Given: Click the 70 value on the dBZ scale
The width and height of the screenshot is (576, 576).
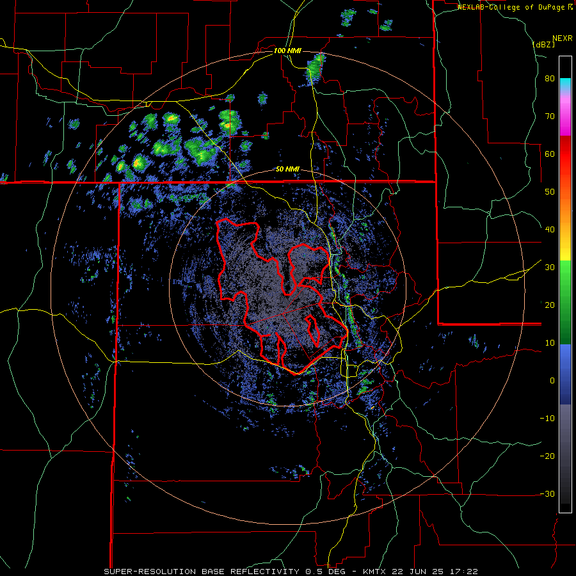Looking at the screenshot, I should 550,116.
